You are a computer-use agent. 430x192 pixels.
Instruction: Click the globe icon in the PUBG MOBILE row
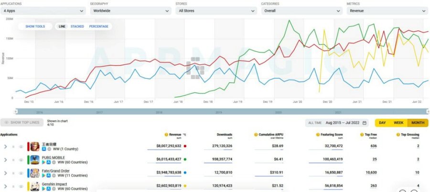pyautogui.click(x=54, y=162)
